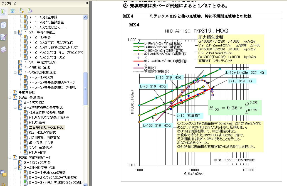Open the Pages thumbnails panel icon
The image size is (287, 186).
pyautogui.click(x=4, y=25)
